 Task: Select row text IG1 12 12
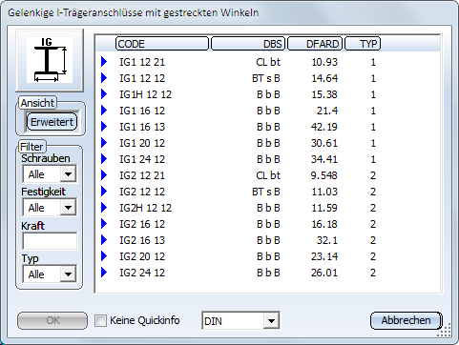click(142, 78)
